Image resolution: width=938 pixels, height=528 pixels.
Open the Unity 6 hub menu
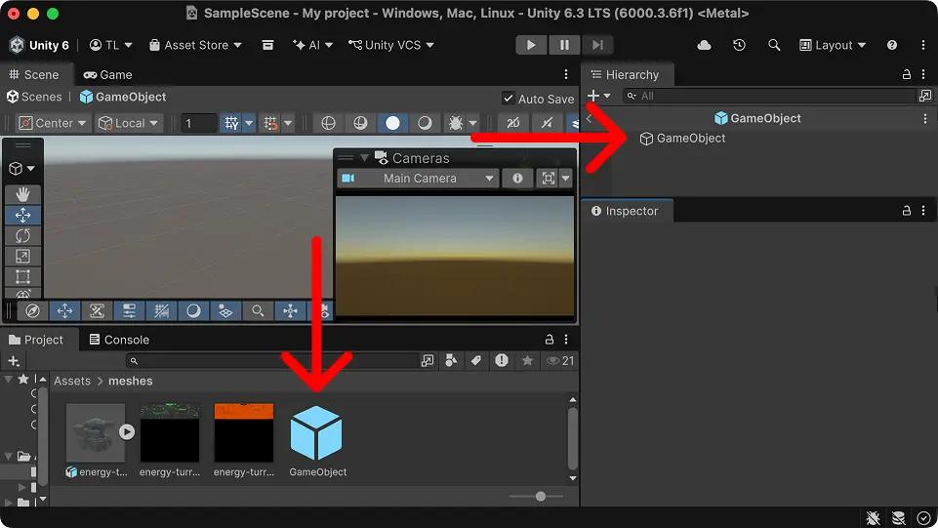pyautogui.click(x=39, y=45)
